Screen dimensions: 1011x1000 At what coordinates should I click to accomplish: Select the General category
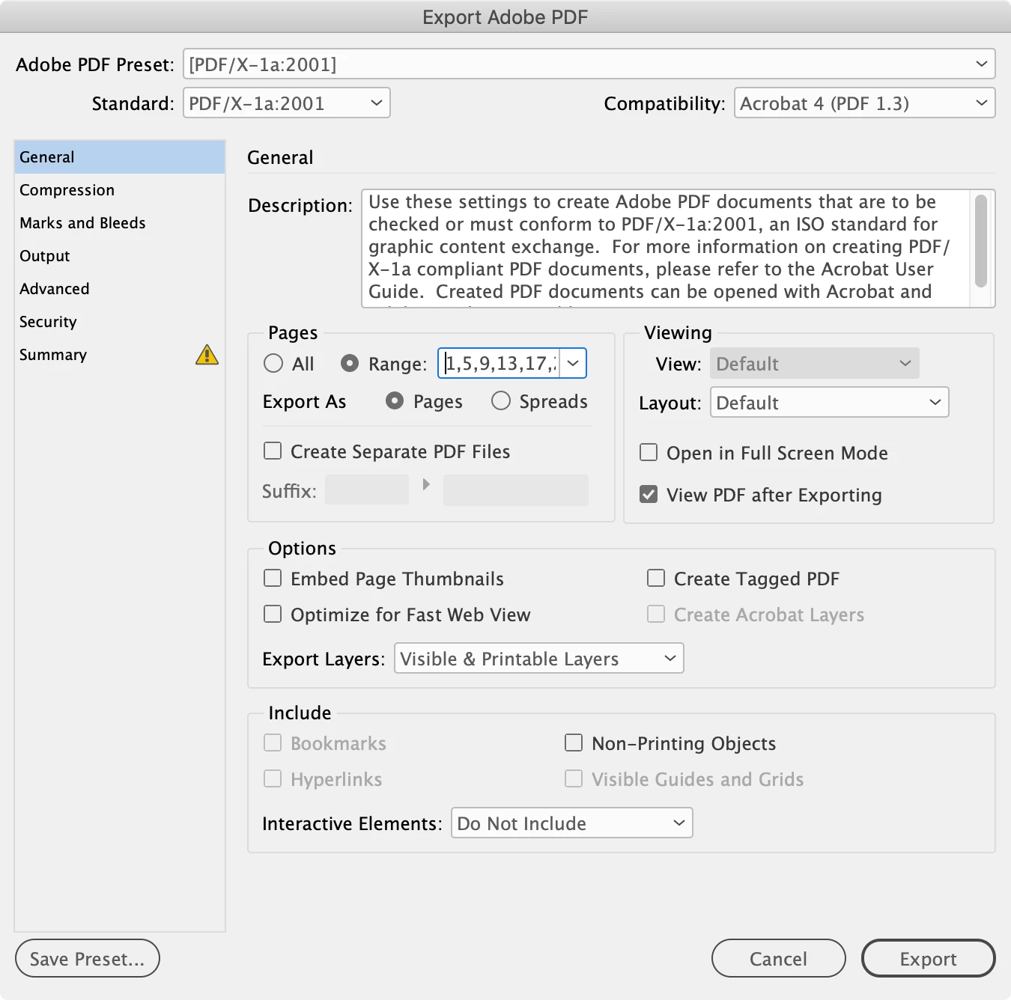point(120,157)
